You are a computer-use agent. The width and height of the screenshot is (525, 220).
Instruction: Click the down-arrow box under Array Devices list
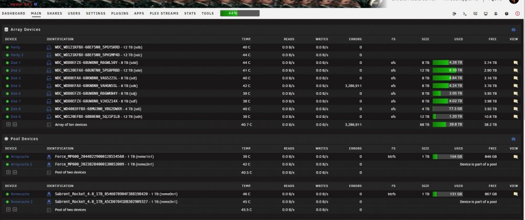pos(9,125)
